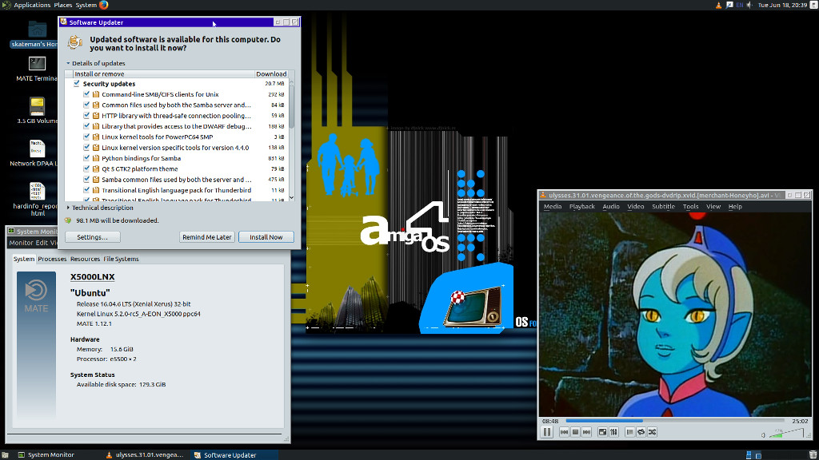Select the hardinfo_report html file icon
Viewport: 819px width, 460px height.
(x=37, y=199)
